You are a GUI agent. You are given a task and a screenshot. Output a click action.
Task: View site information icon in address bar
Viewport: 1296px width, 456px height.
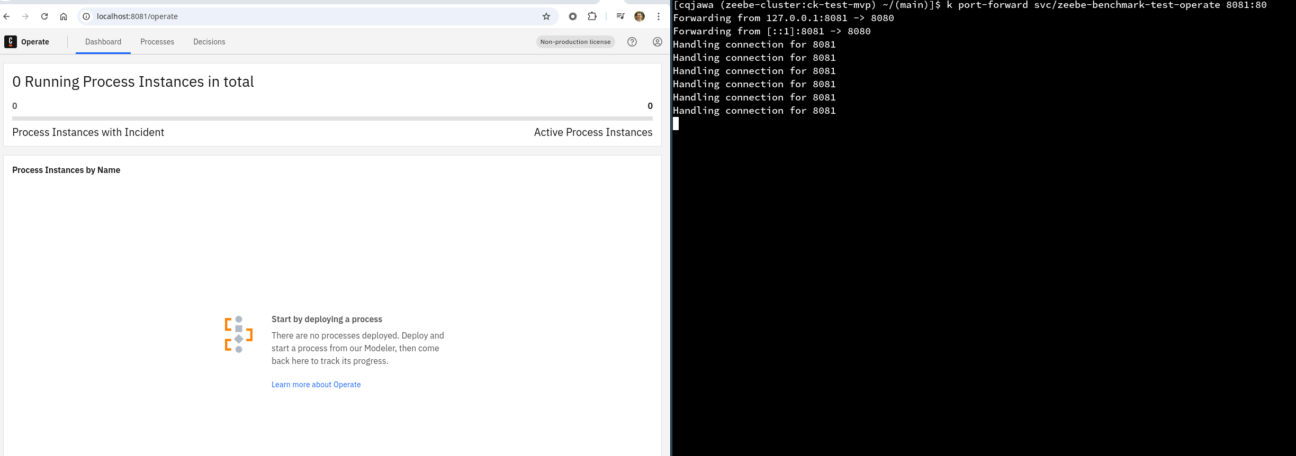tap(86, 16)
